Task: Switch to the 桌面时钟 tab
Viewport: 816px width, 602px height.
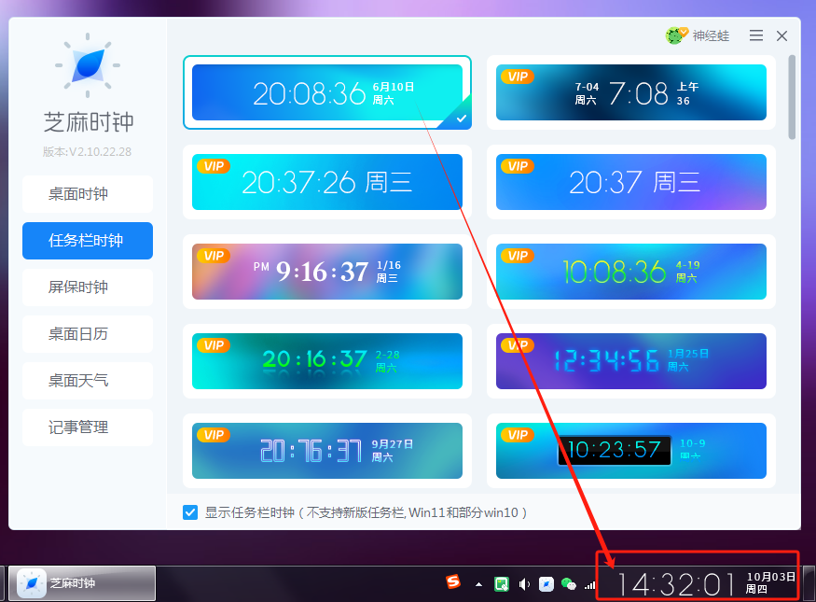Action: [x=88, y=194]
